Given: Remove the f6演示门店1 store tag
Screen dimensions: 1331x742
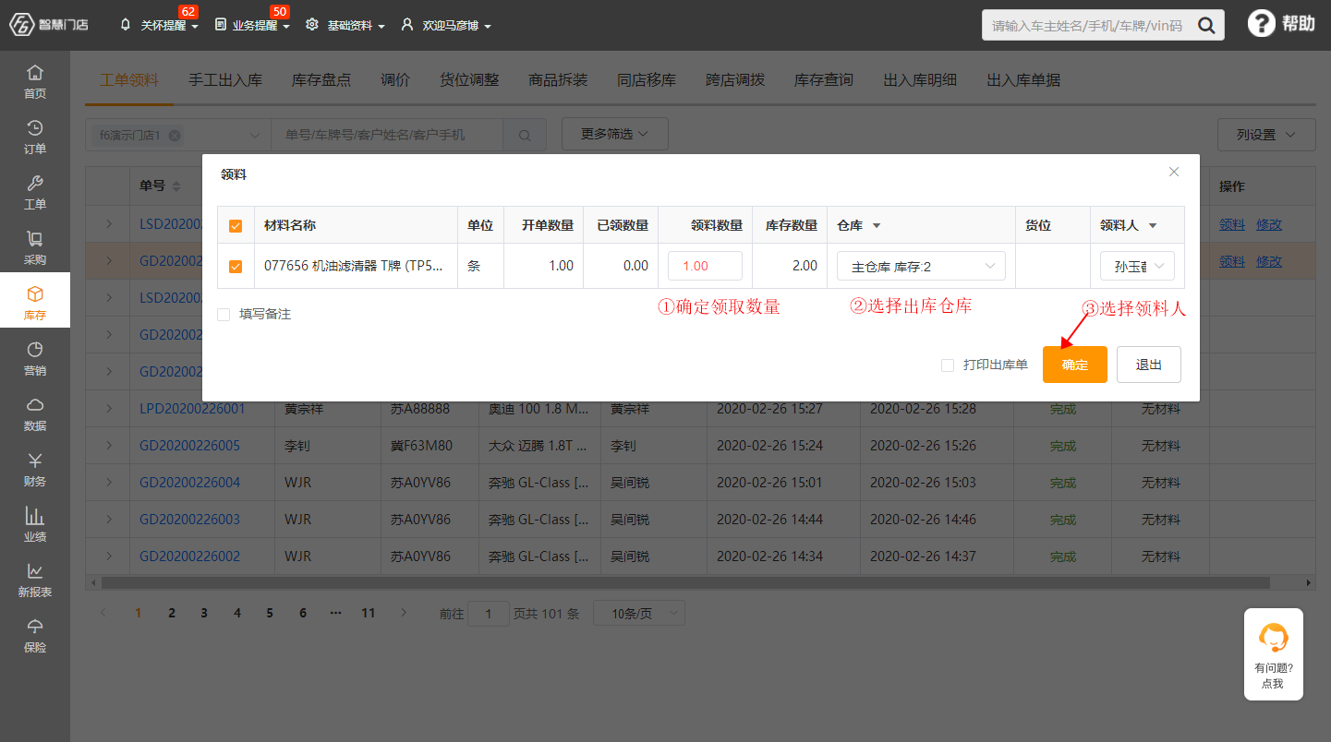Looking at the screenshot, I should (x=174, y=135).
